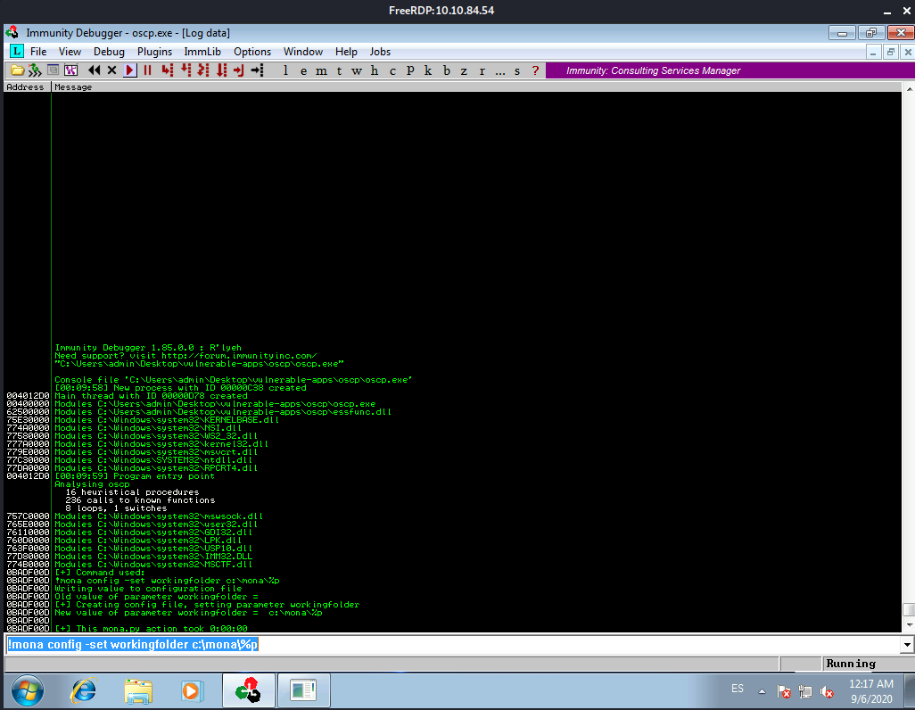Open the Options menu
This screenshot has width=915, height=710.
tap(252, 52)
